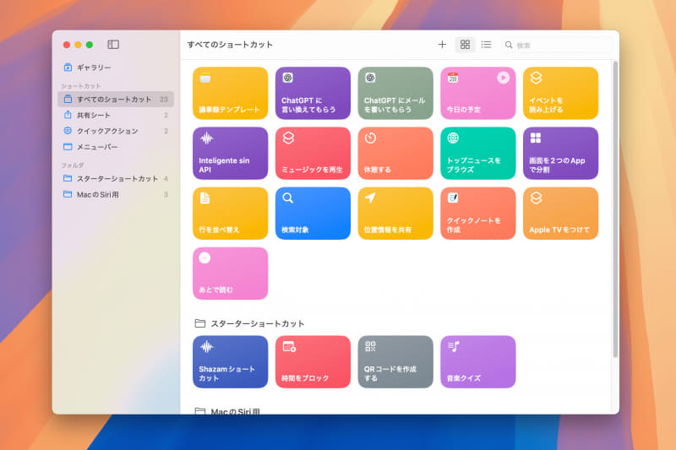Run the 画面を2つのAppで分割 shortcut
Viewport: 676px width, 450px height.
(560, 154)
